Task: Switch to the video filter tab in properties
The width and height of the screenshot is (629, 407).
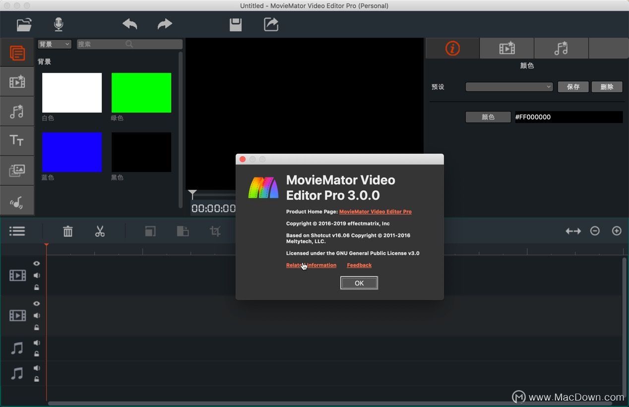Action: pos(507,48)
